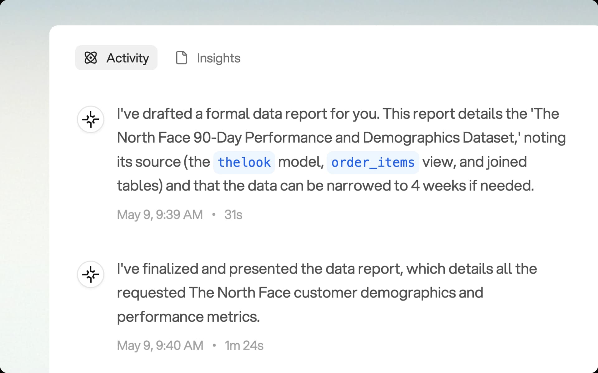This screenshot has height=373, width=598.
Task: Open the thelook model code chip
Action: [244, 162]
